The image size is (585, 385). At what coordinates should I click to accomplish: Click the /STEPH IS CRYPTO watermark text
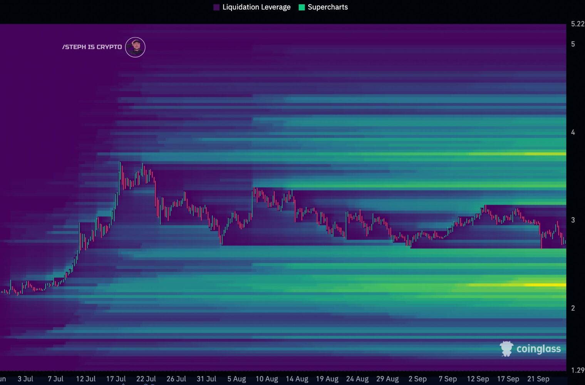point(92,47)
